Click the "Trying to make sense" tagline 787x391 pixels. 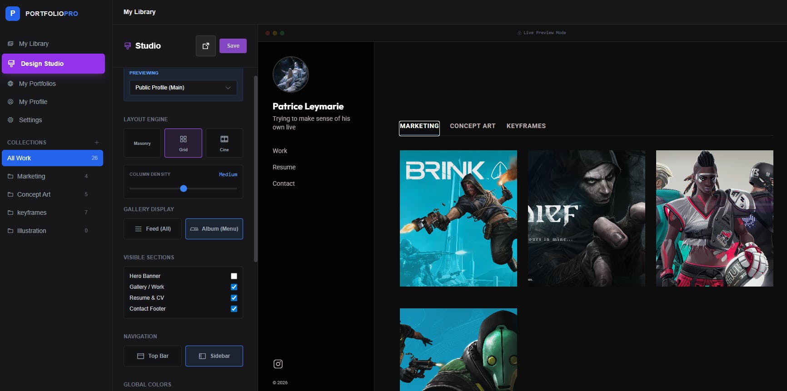pos(311,123)
